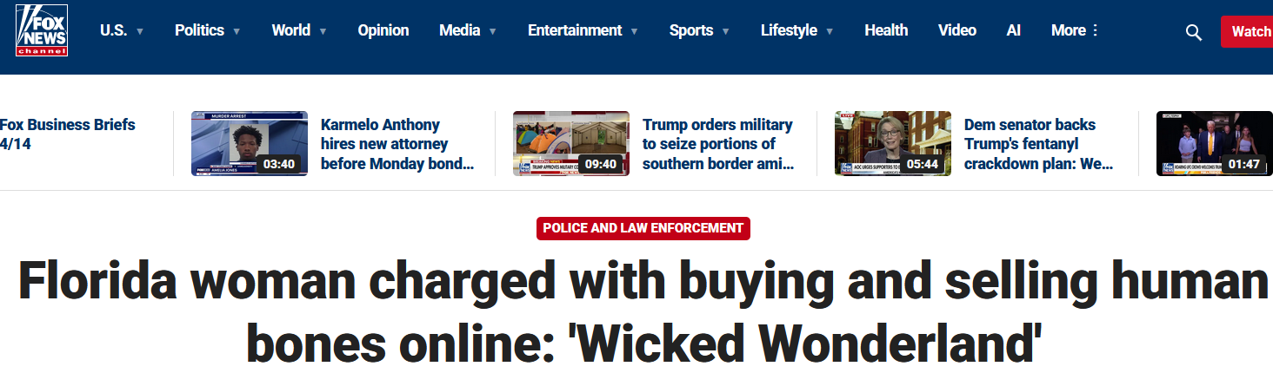Click the Fox News channel logo
The height and width of the screenshot is (373, 1273).
pos(42,31)
